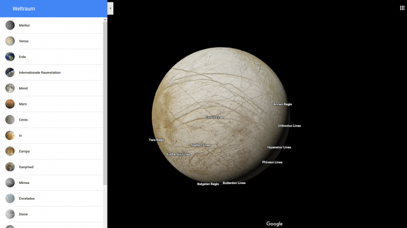
Task: Open the Mimas list entry
Action: pyautogui.click(x=51, y=183)
